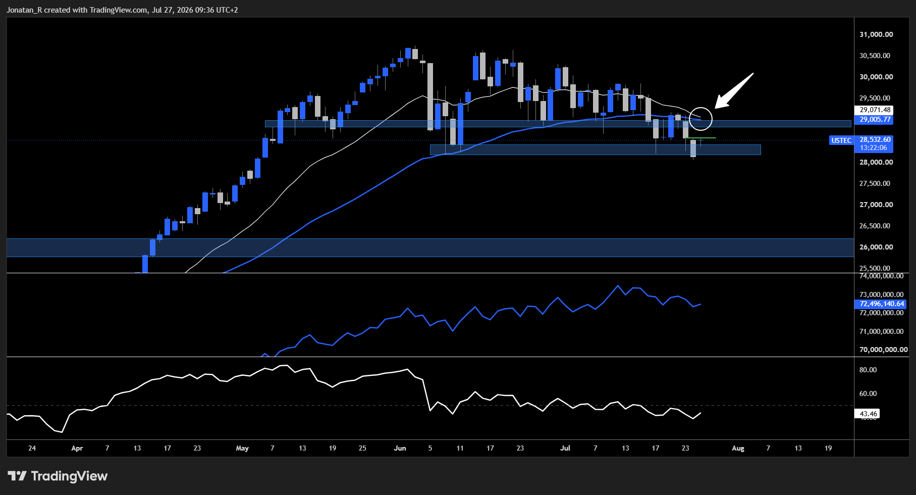
Task: Click the Jun date label
Action: click(x=400, y=448)
